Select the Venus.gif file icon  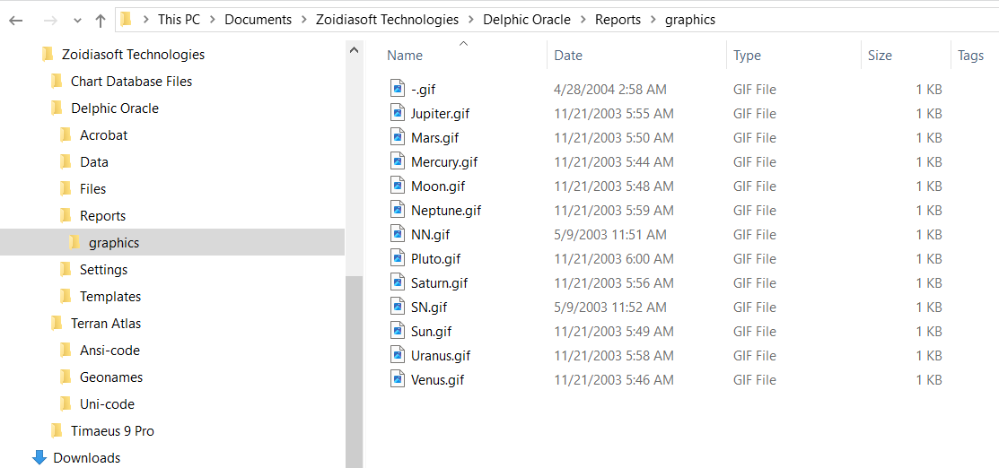398,379
